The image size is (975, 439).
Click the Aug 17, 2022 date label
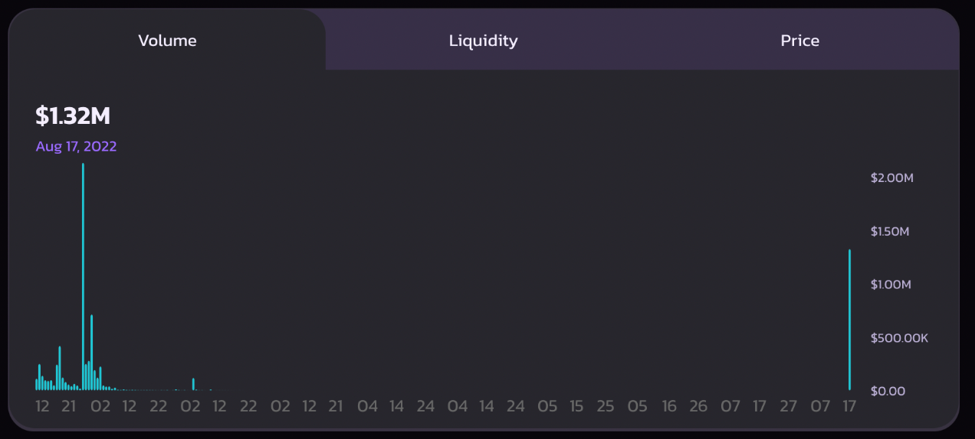click(x=76, y=146)
